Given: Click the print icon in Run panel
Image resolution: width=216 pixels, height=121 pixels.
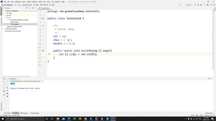Looking at the screenshot, I should pos(7,93).
